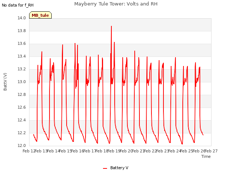Click the 'No data for f_RH' message
233x175 pixels.
click(x=17, y=5)
